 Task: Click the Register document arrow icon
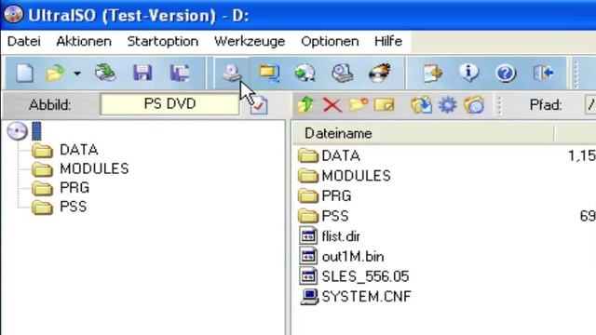432,73
